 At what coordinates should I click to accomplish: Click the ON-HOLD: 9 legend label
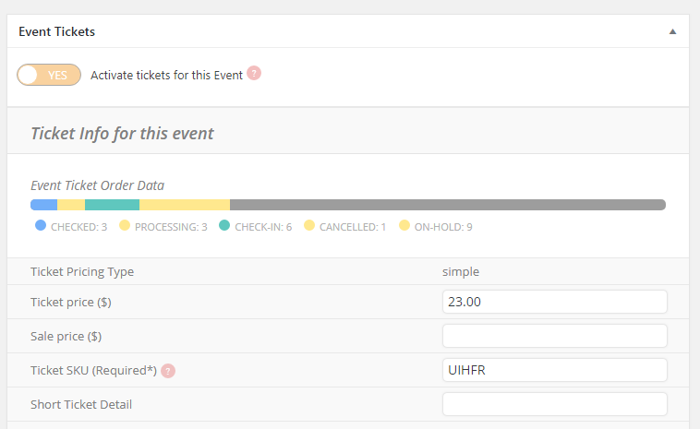click(x=443, y=227)
